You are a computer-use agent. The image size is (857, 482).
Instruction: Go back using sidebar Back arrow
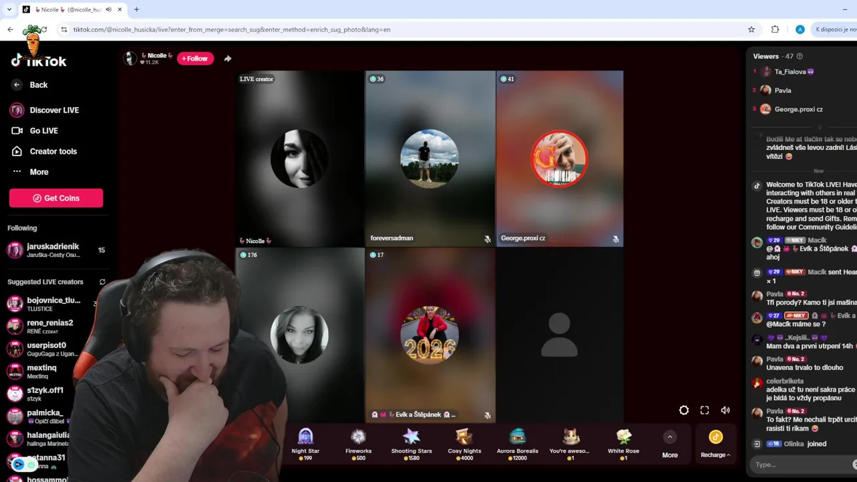point(17,85)
